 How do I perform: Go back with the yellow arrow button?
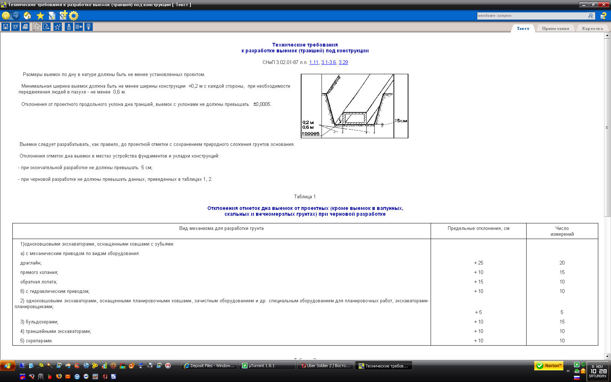tap(6, 16)
